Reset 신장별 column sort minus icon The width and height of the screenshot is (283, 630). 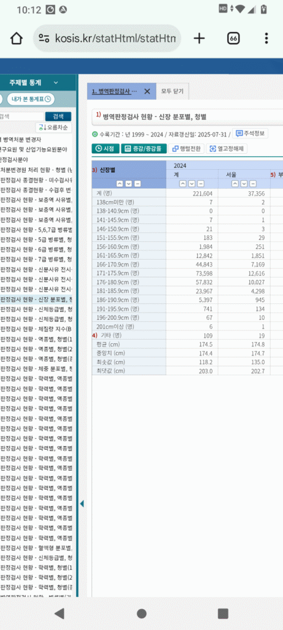click(x=138, y=183)
